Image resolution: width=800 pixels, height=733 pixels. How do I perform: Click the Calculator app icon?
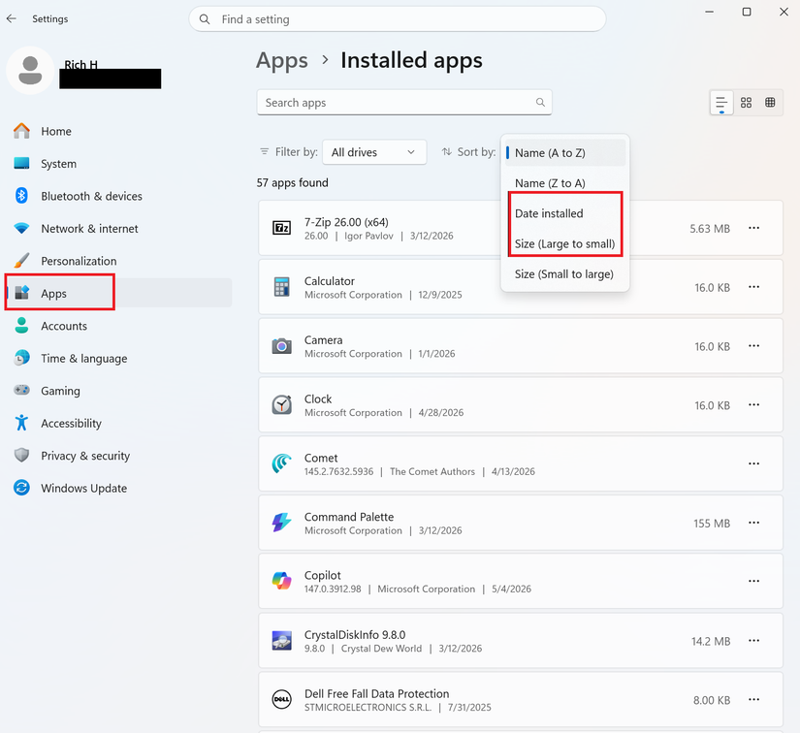click(281, 287)
